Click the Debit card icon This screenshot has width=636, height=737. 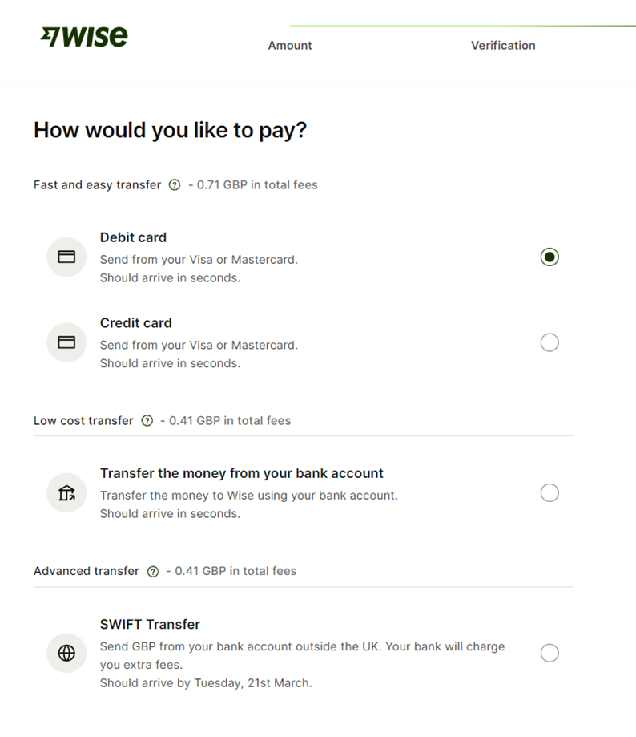[66, 257]
